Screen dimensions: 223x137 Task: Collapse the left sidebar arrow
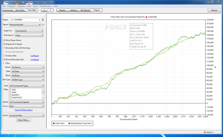pos(4,15)
